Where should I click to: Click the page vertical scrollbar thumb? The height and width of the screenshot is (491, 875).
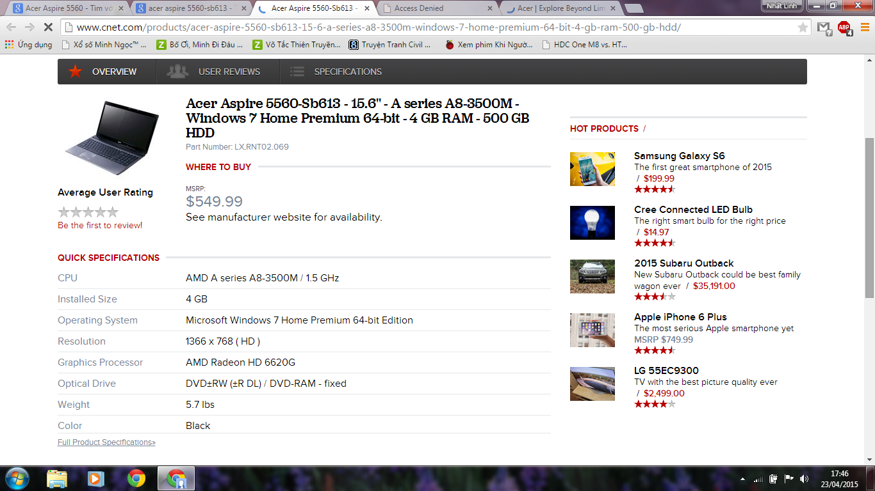click(x=869, y=217)
